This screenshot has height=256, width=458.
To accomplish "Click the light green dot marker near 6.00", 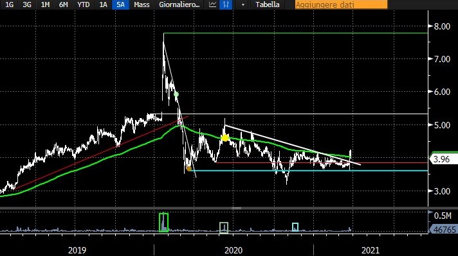I will [x=176, y=94].
